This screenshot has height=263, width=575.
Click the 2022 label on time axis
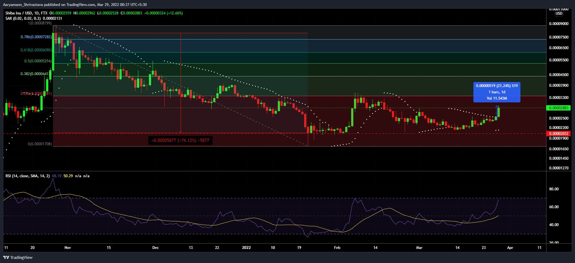coord(246,248)
